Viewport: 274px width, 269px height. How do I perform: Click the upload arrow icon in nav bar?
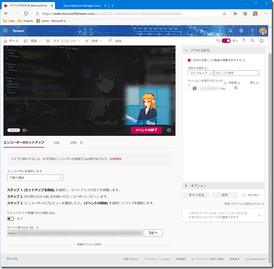coord(244,41)
